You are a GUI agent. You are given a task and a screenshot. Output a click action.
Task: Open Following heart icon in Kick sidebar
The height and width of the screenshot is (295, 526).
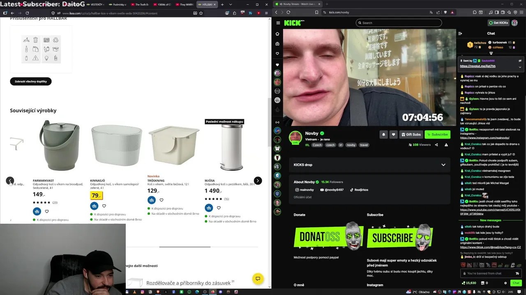click(x=277, y=54)
